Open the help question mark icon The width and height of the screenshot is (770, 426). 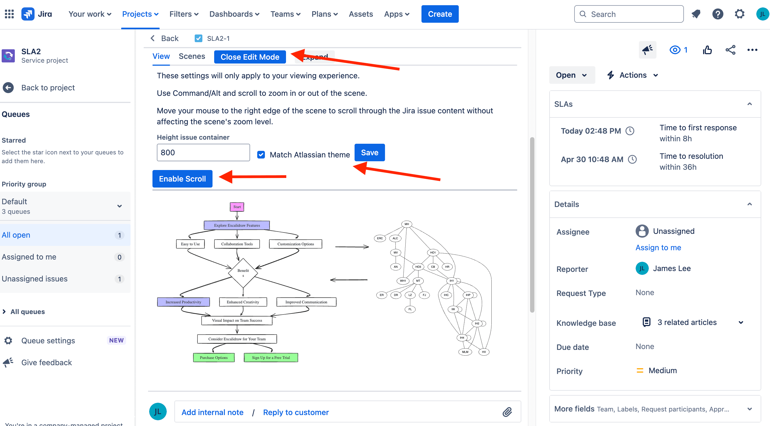pos(718,14)
